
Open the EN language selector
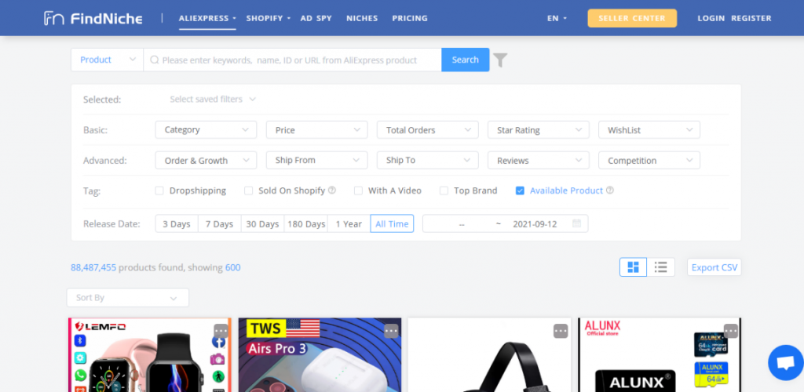click(557, 18)
